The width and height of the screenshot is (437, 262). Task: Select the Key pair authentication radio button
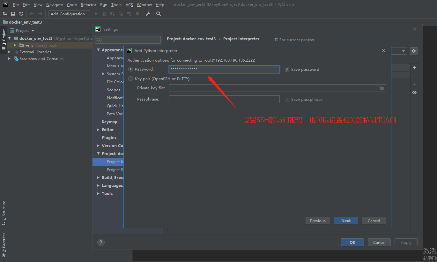(x=130, y=79)
